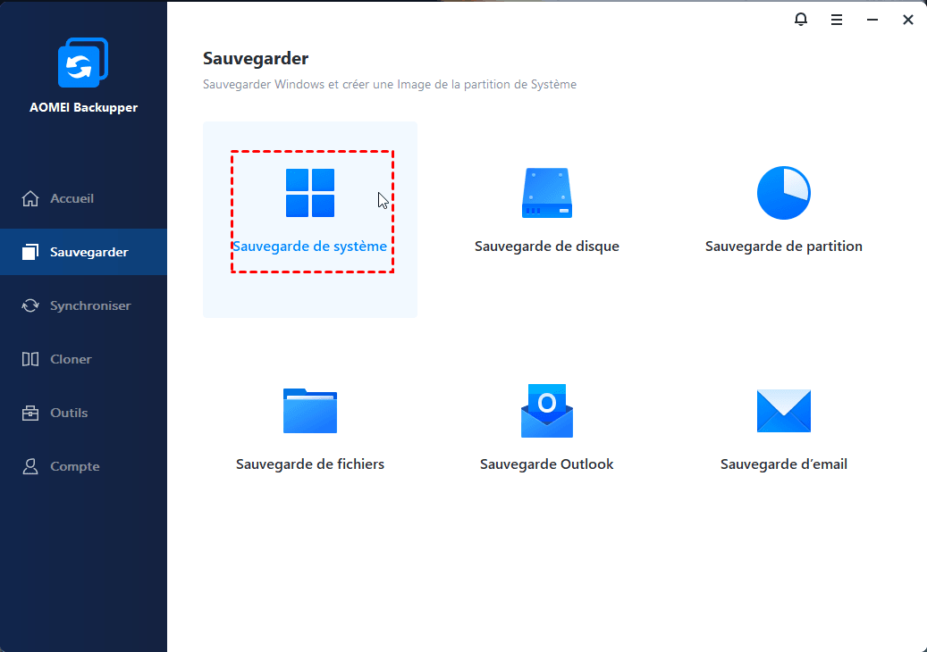Choose Sauvegarde de fichiers label

[310, 464]
